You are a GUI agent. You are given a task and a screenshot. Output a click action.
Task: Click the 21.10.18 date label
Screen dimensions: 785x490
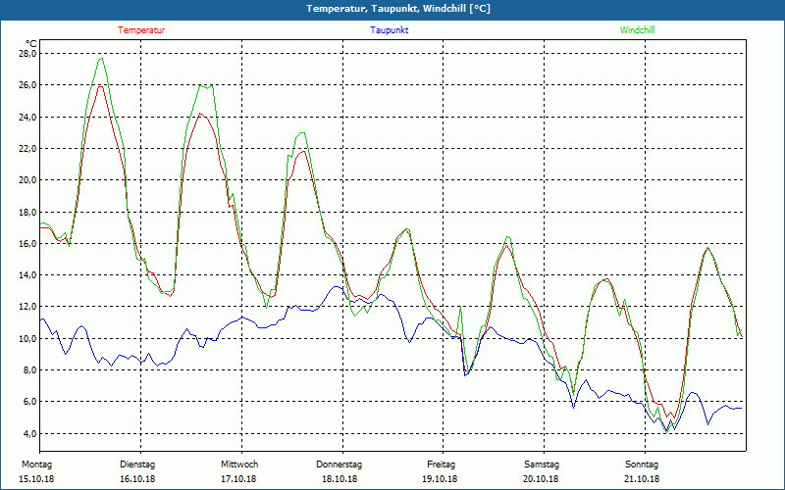[x=642, y=479]
